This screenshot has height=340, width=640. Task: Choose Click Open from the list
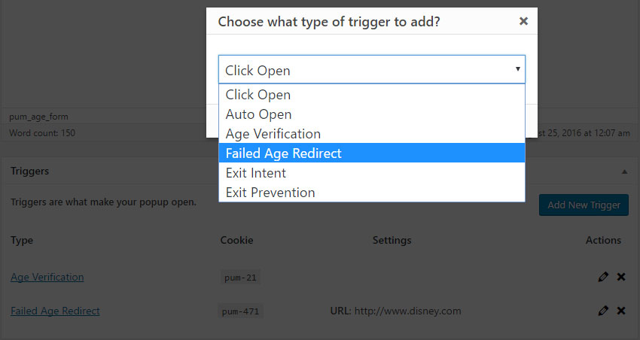pyautogui.click(x=372, y=95)
